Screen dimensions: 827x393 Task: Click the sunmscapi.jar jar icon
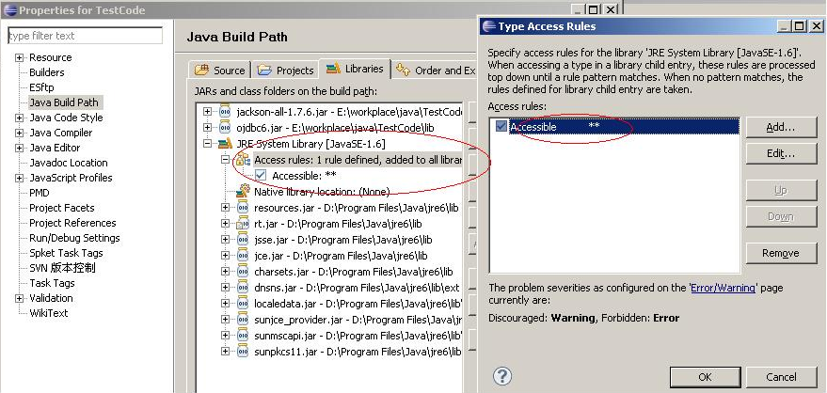[243, 335]
